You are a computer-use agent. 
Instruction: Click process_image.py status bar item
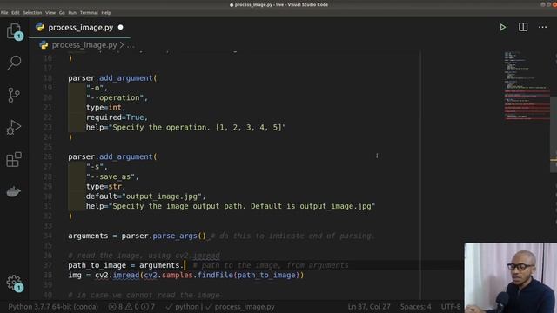pos(240,307)
